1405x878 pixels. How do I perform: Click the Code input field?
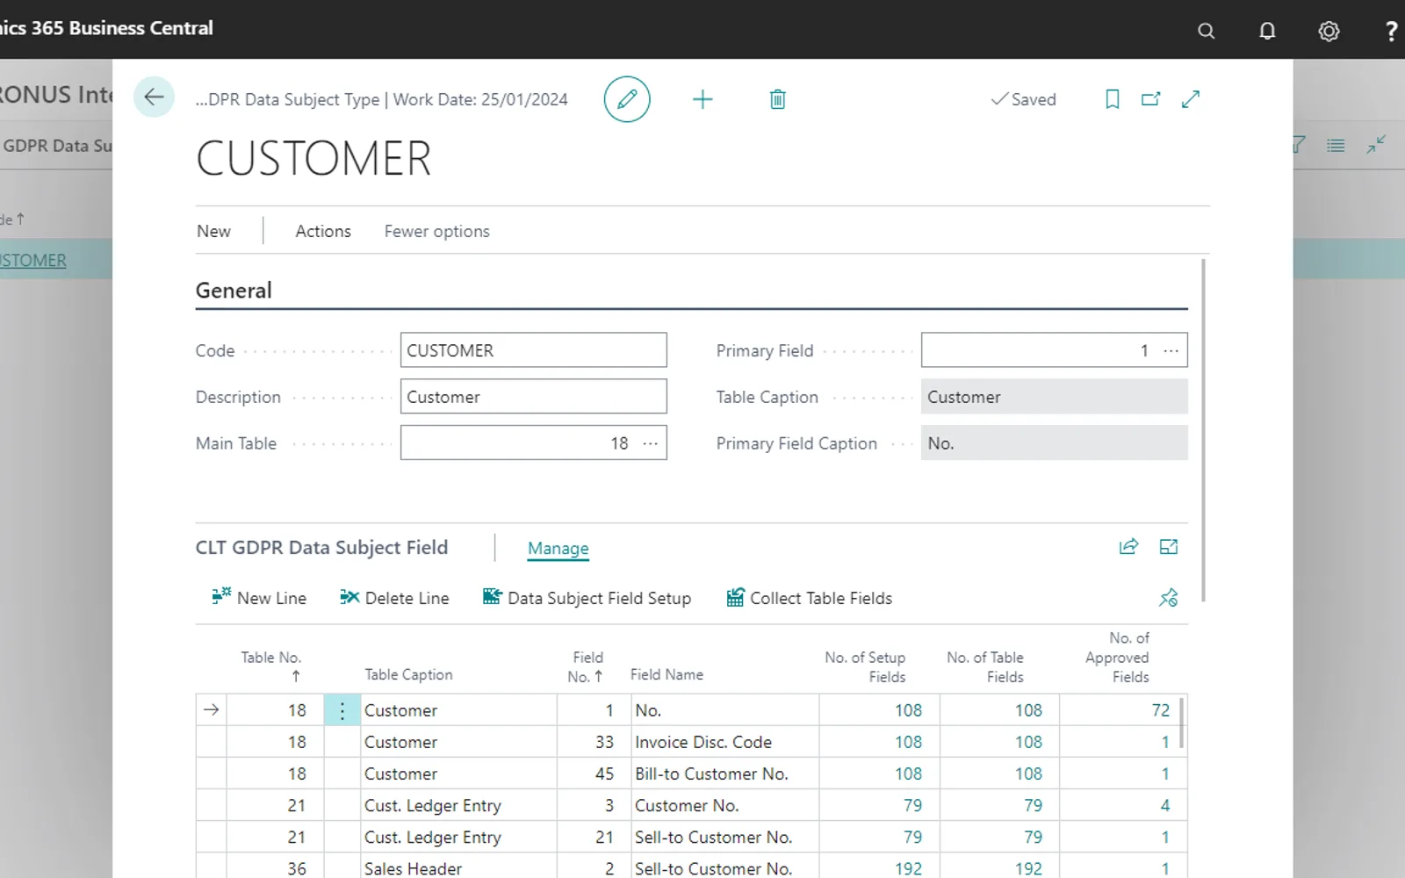(533, 350)
